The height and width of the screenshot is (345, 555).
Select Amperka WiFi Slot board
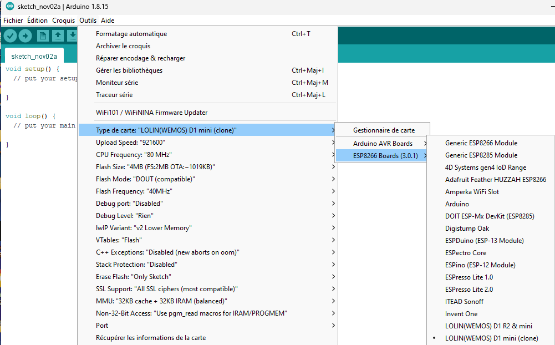490,192
